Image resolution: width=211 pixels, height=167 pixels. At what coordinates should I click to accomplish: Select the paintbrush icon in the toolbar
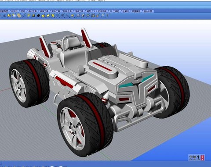coord(98,15)
